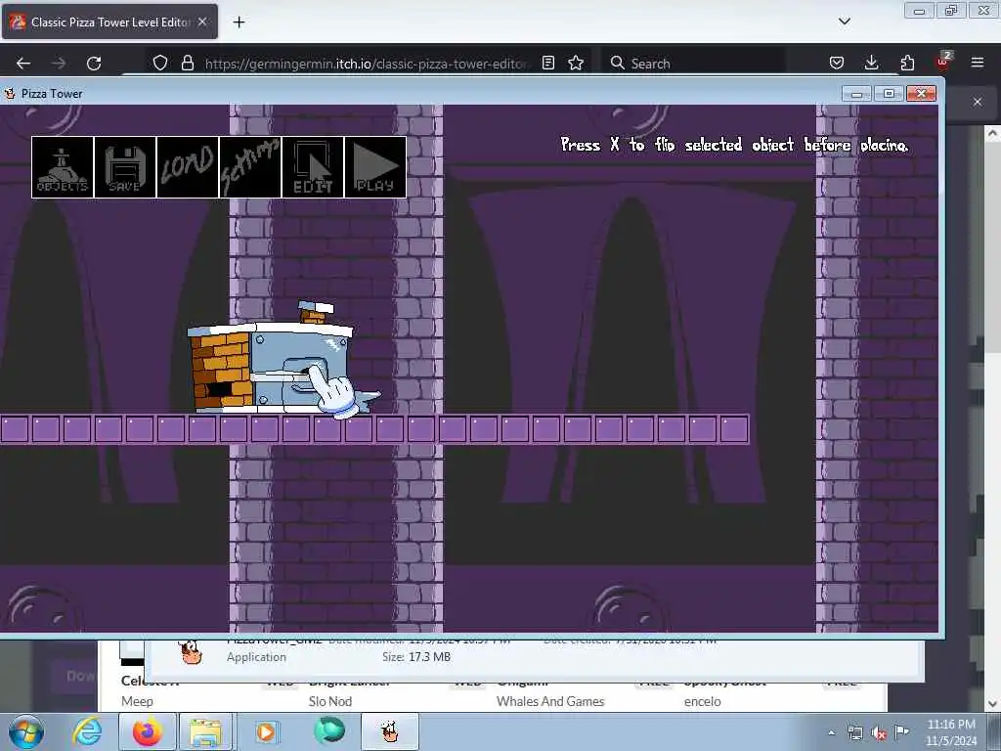This screenshot has width=1001, height=751.
Task: Open the Windows Explorer folder taskbar icon
Action: pos(205,731)
